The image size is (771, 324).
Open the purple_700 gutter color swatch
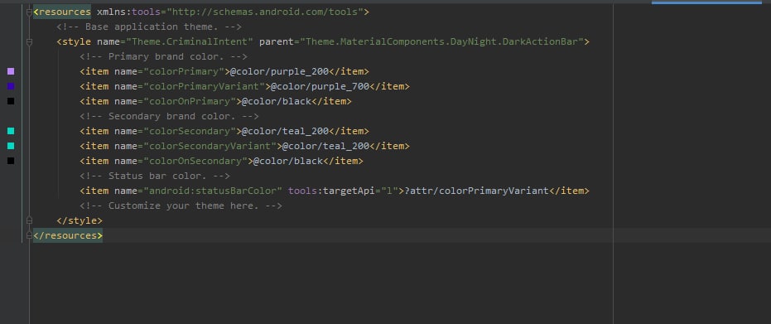point(11,86)
